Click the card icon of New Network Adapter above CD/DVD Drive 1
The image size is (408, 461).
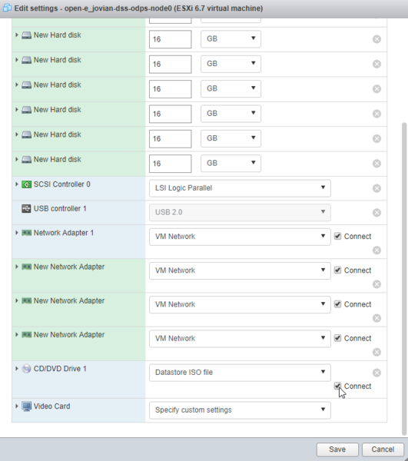[x=26, y=335]
